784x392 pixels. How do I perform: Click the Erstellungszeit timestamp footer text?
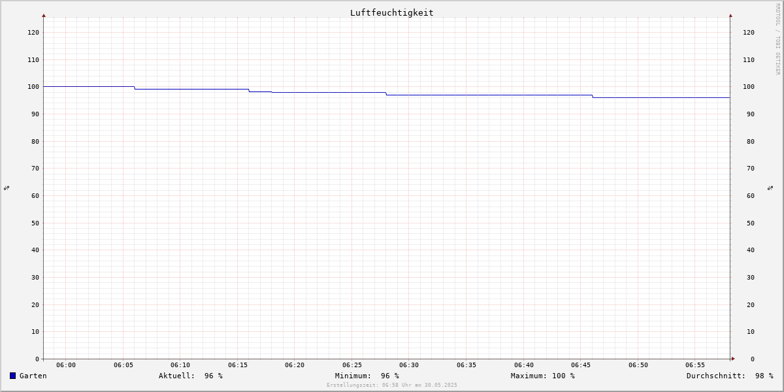click(x=392, y=385)
